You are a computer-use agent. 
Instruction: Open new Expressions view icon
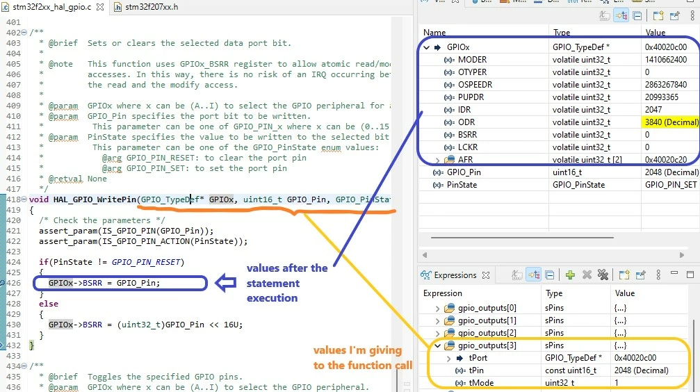(624, 275)
